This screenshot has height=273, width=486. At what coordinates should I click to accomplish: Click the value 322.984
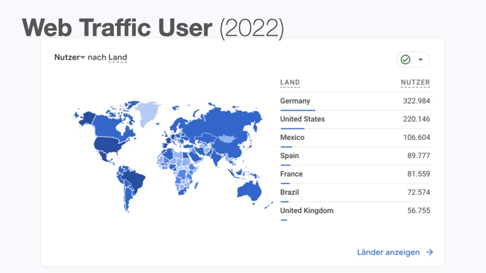417,101
